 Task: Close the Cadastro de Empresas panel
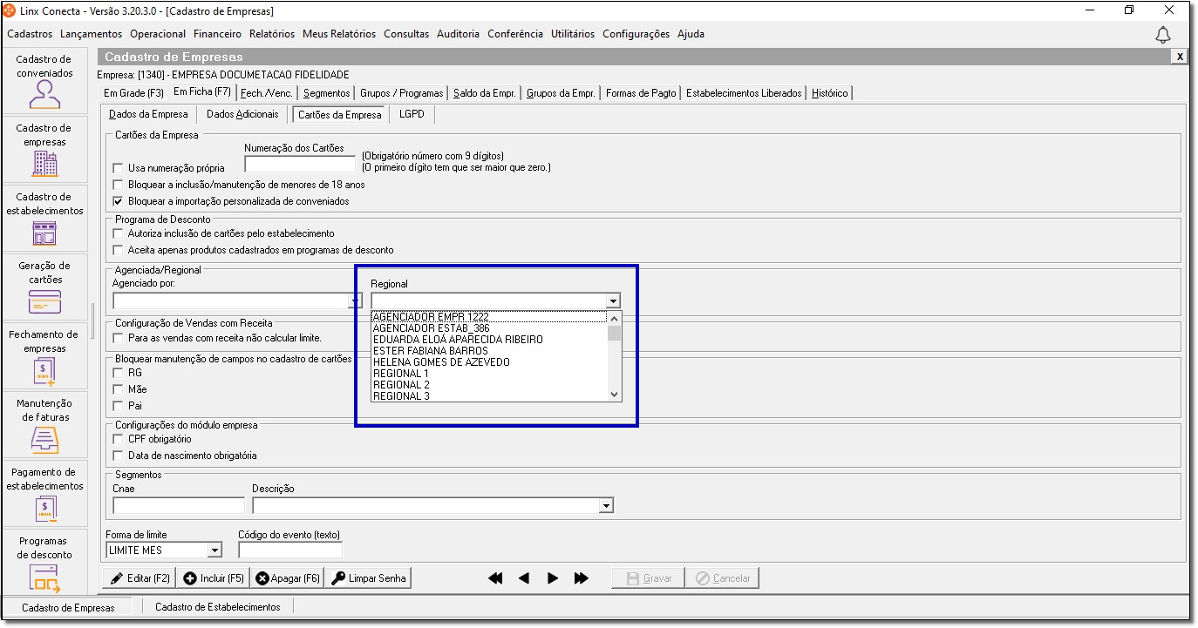(1180, 57)
